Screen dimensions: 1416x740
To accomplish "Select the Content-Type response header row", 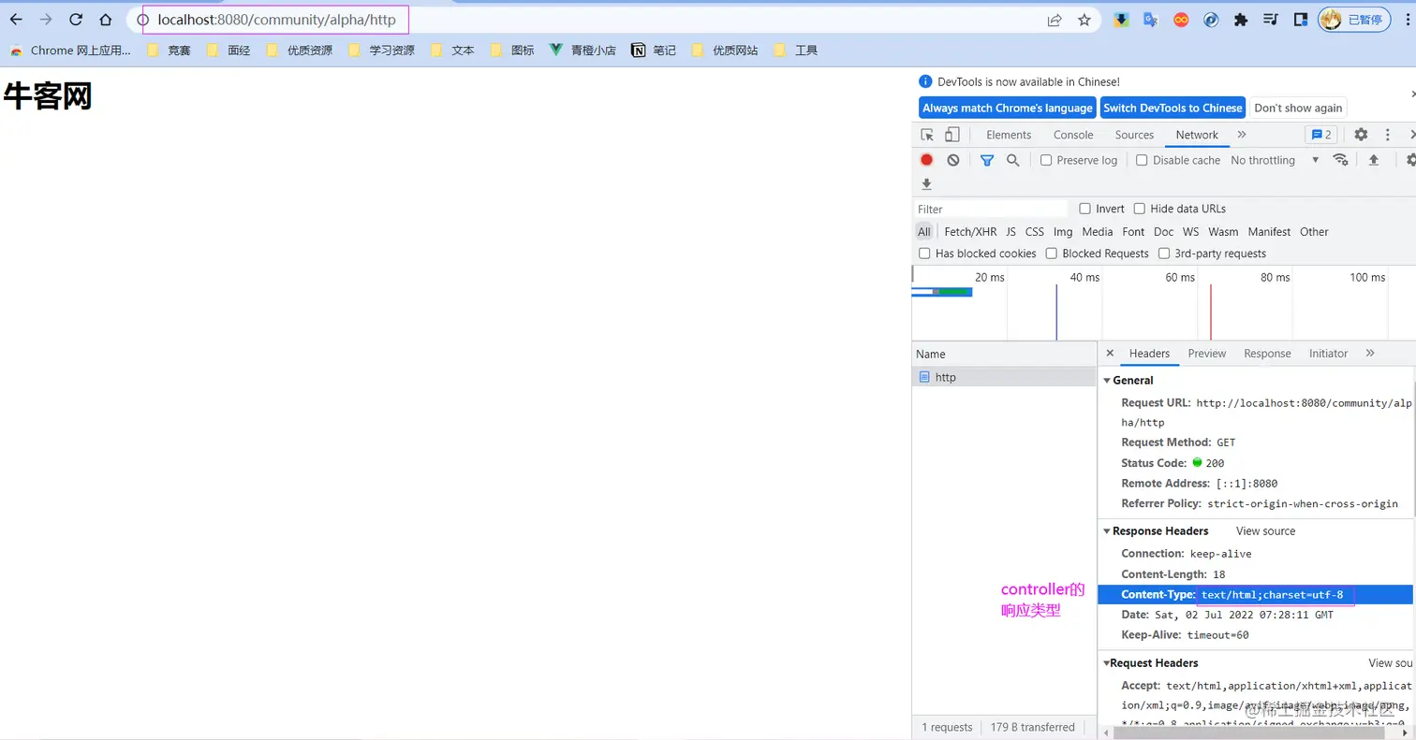I will pos(1255,595).
